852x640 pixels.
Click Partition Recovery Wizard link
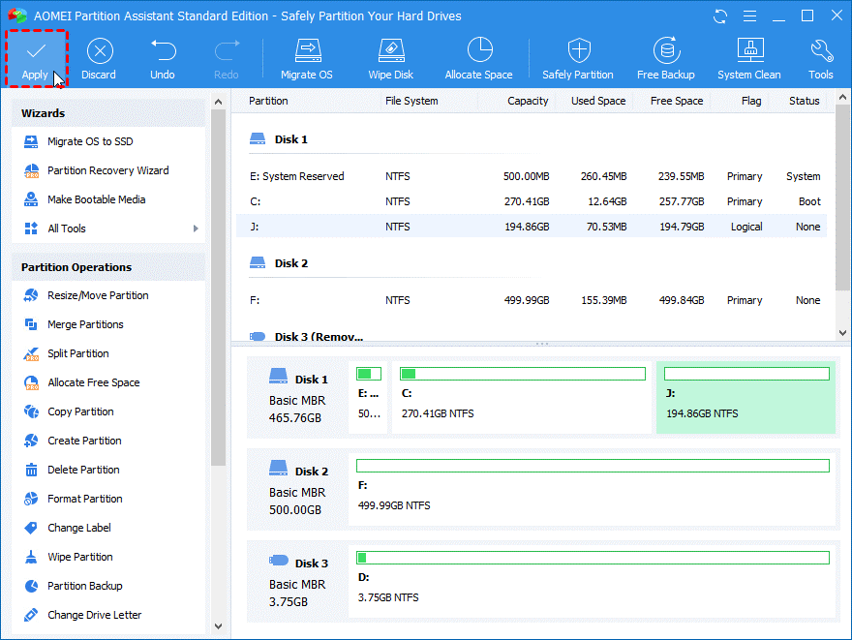107,170
